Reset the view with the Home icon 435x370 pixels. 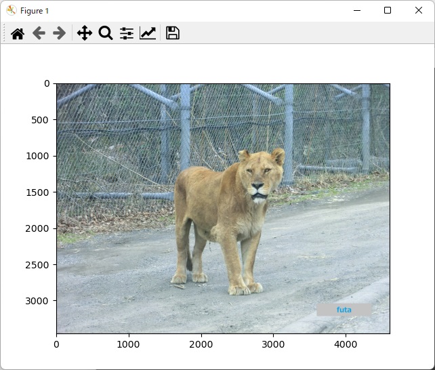click(x=18, y=33)
